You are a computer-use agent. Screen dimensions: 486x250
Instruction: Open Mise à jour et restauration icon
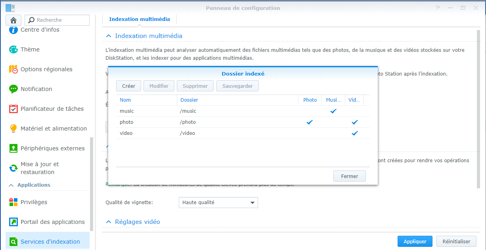pos(13,168)
